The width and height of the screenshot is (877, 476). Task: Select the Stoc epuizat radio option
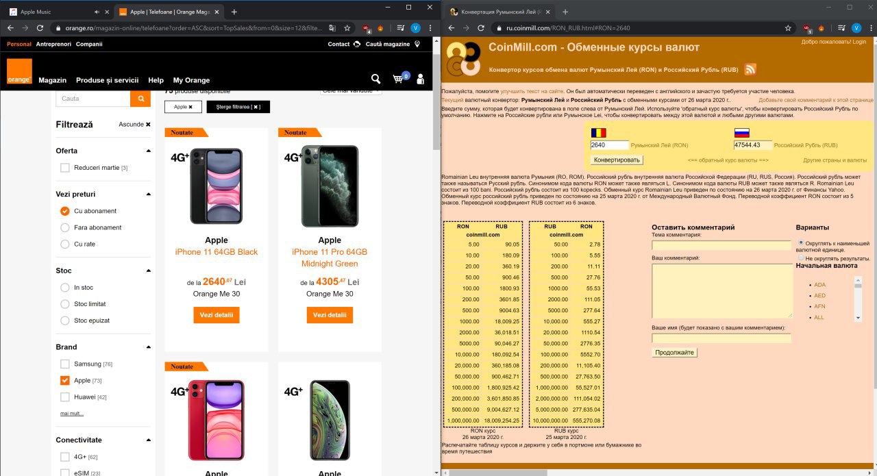coord(65,321)
